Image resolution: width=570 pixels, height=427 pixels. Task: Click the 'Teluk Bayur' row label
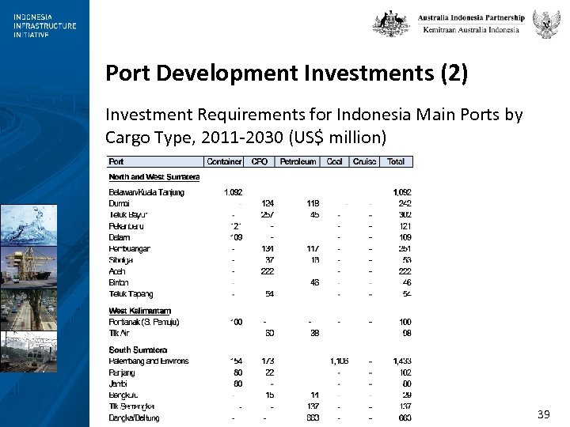tap(128, 214)
